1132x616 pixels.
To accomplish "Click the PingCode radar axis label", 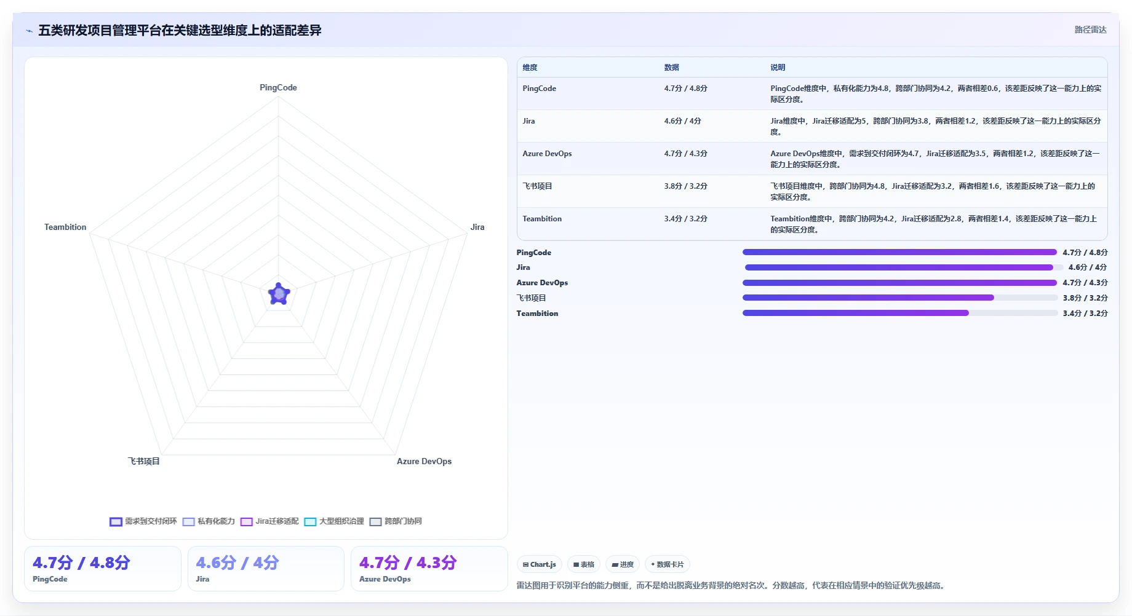I will coord(278,87).
